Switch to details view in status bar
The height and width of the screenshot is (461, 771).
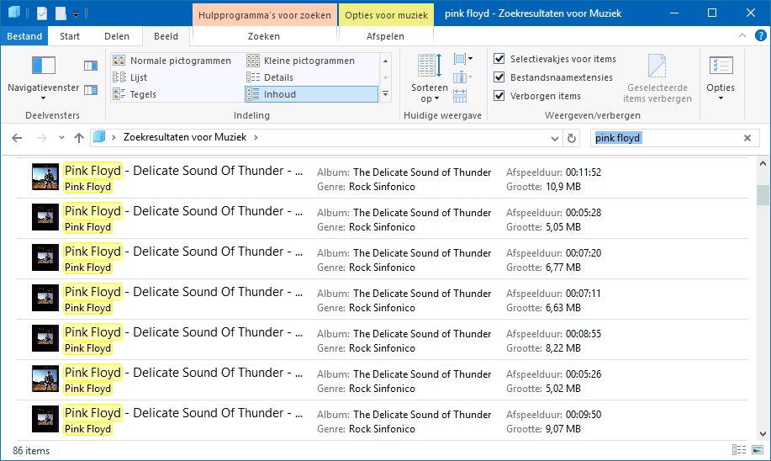tap(739, 450)
